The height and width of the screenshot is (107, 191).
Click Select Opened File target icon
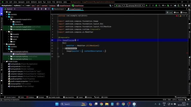click(x=35, y=9)
